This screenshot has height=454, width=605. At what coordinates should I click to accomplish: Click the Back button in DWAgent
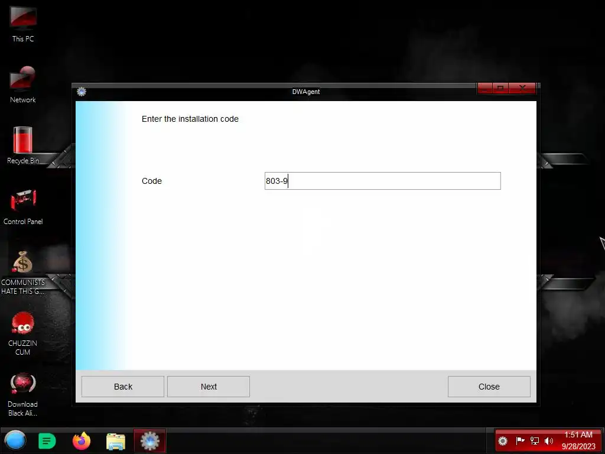(123, 387)
